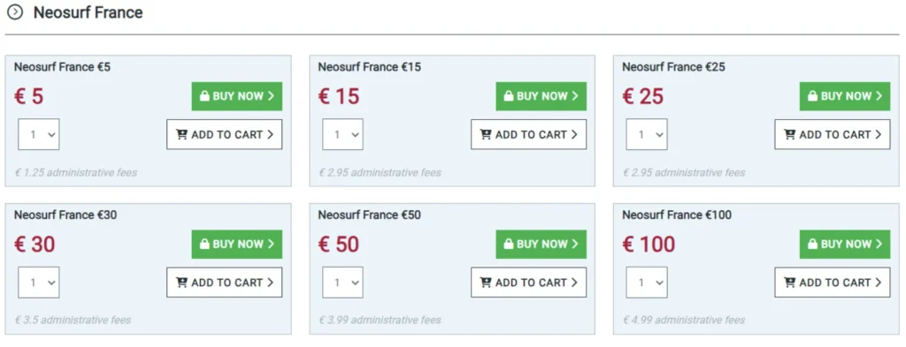Add Neosurf France €30 to cart
Screen dimensions: 906x347
225,283
